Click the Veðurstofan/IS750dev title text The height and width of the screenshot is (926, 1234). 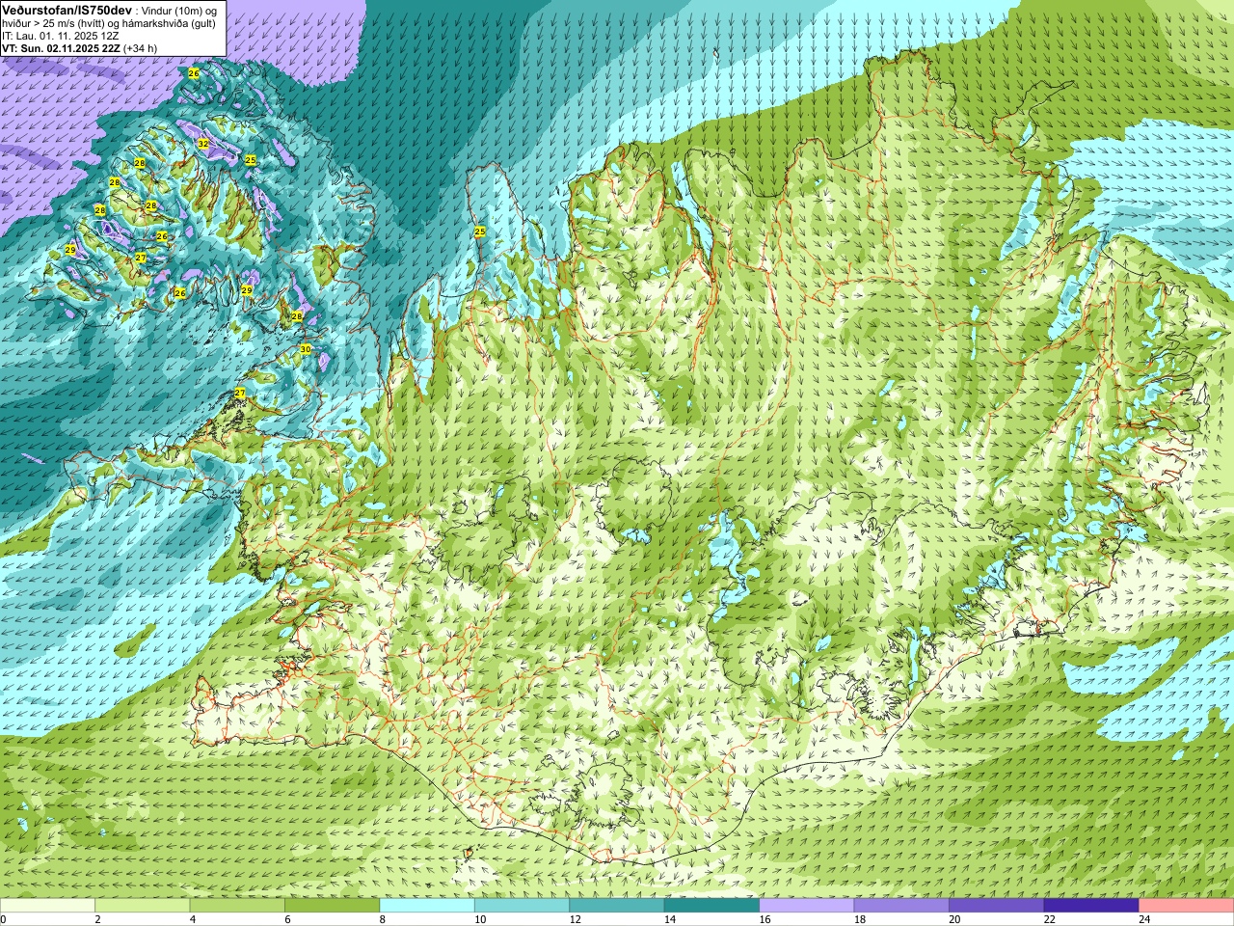pos(67,9)
